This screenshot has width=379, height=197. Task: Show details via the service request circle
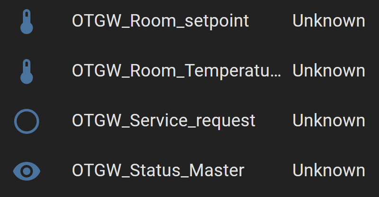click(x=27, y=121)
